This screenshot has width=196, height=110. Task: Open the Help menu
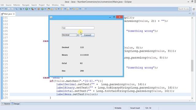tap(62, 5)
